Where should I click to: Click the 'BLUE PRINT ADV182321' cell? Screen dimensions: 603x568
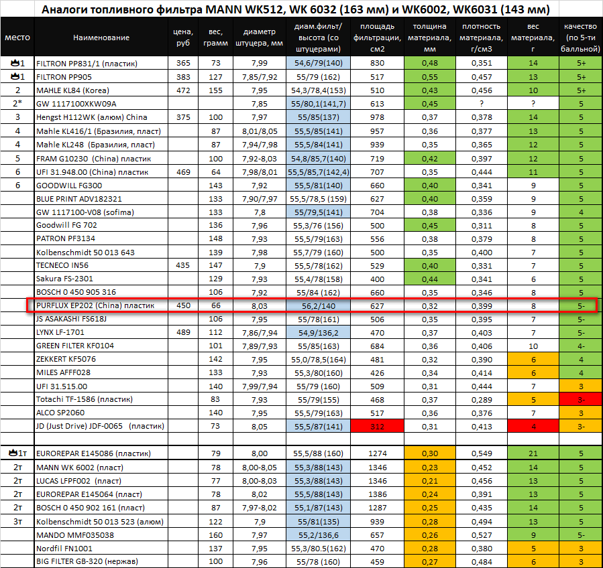[101, 198]
